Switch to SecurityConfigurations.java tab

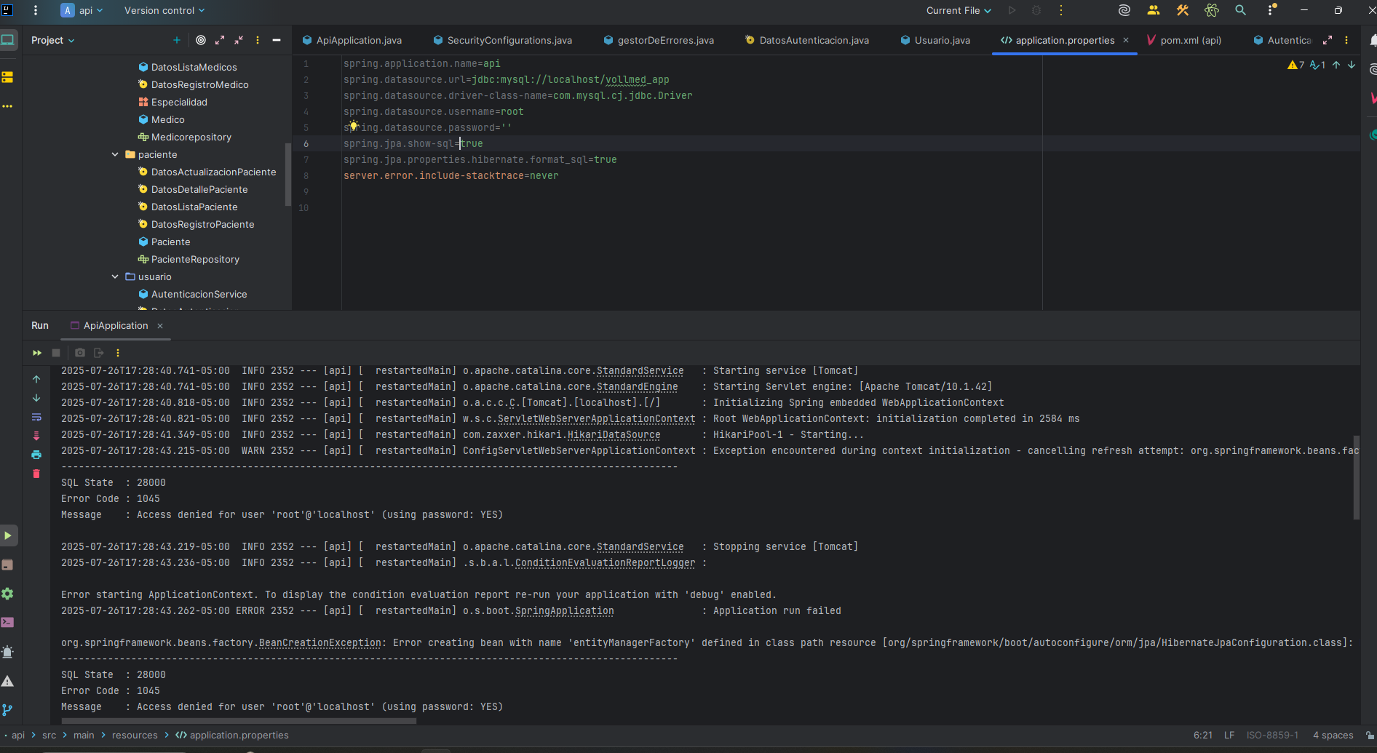(503, 40)
